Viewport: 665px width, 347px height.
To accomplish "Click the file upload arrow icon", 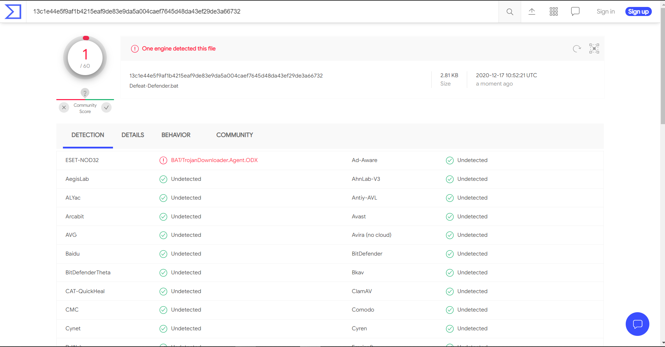I will click(532, 11).
